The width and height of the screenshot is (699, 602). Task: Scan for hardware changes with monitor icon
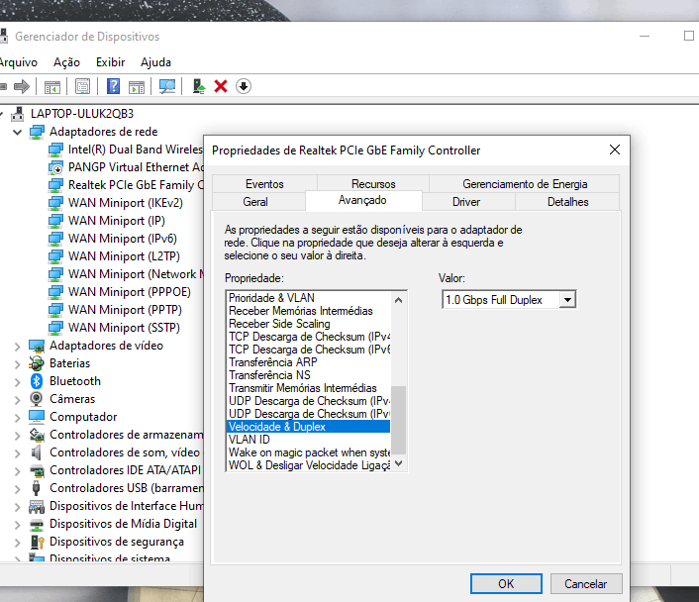(167, 86)
